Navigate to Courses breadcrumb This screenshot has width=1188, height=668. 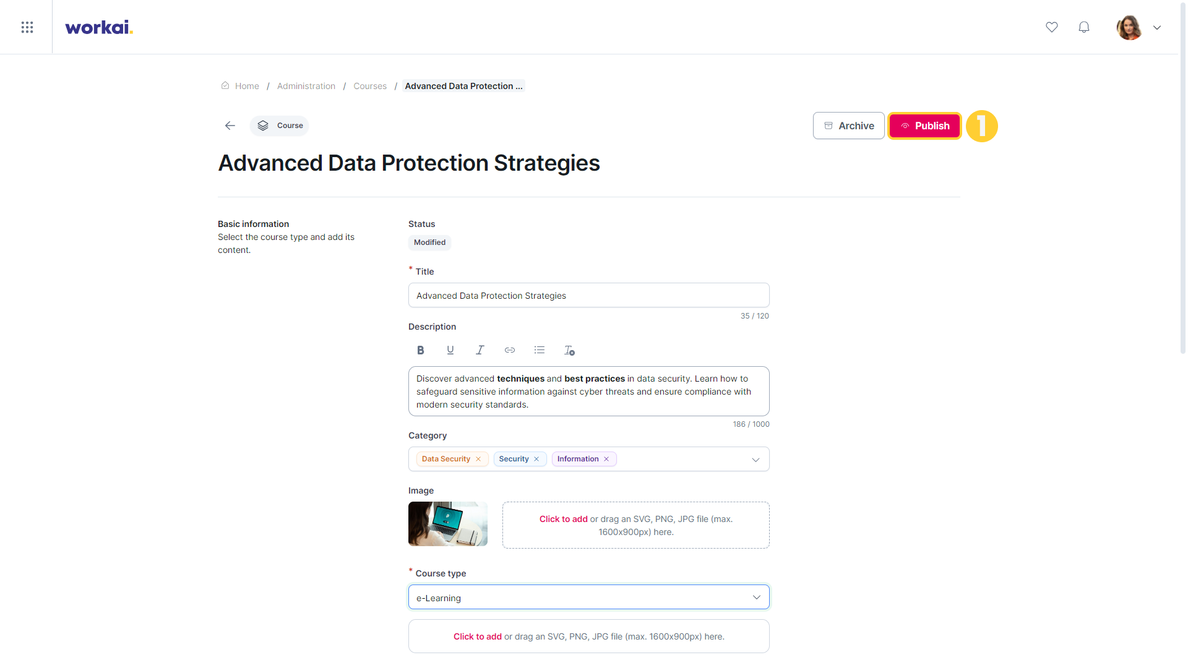(x=370, y=86)
